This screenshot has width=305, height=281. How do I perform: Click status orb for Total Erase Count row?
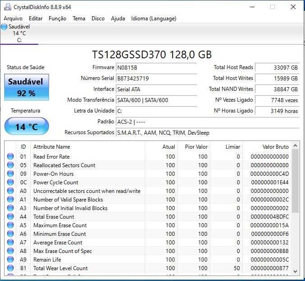point(10,216)
